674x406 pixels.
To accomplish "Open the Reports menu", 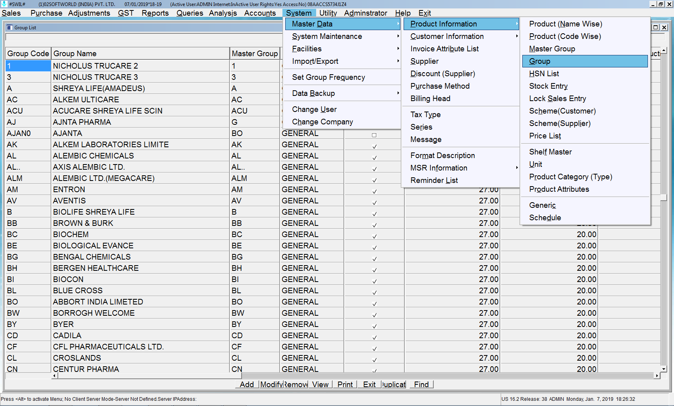I will click(x=155, y=13).
